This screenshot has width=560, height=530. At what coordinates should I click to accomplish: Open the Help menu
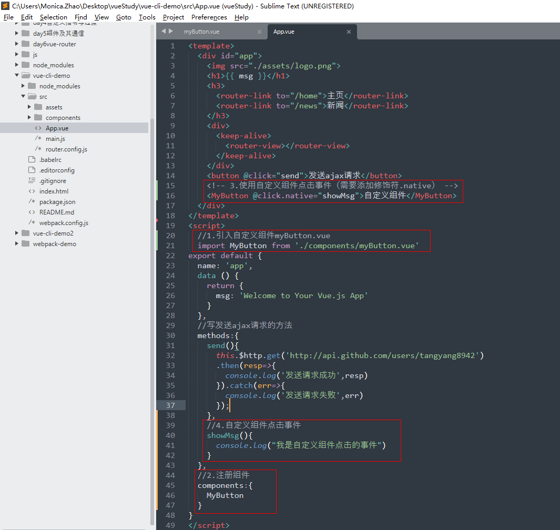241,17
